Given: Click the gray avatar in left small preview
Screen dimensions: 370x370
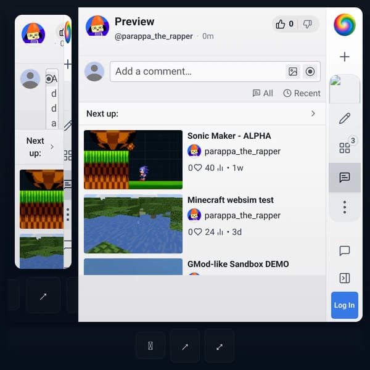Looking at the screenshot, I should pos(30,79).
